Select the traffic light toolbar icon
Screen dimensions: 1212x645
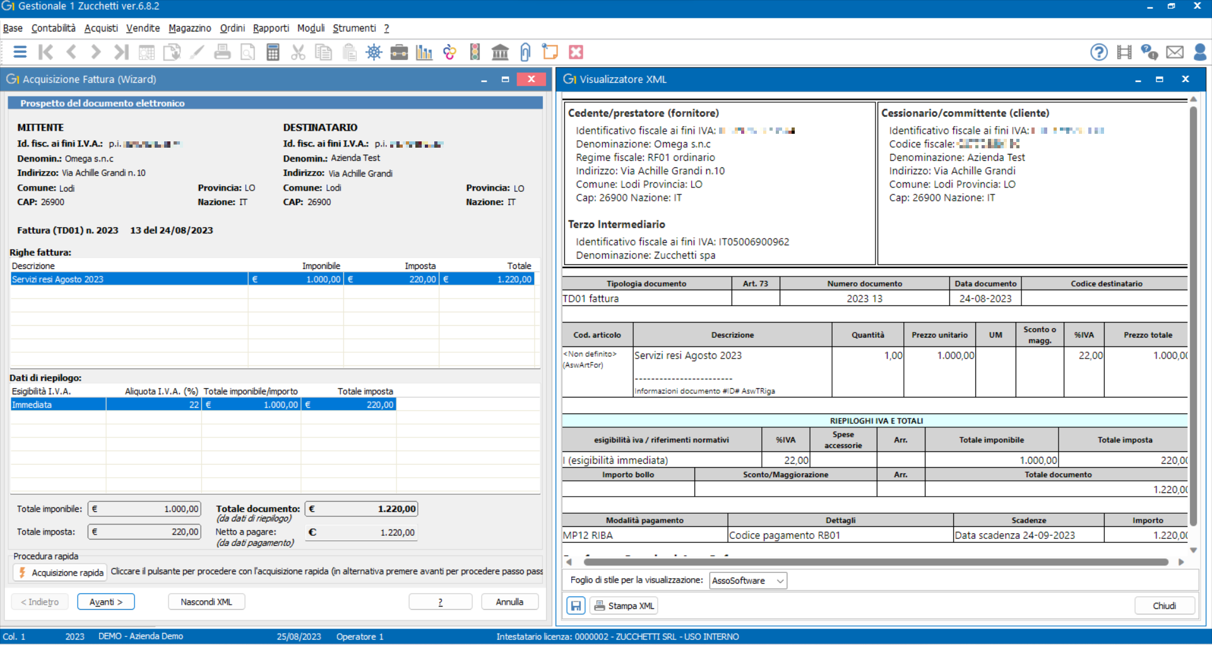[x=475, y=52]
